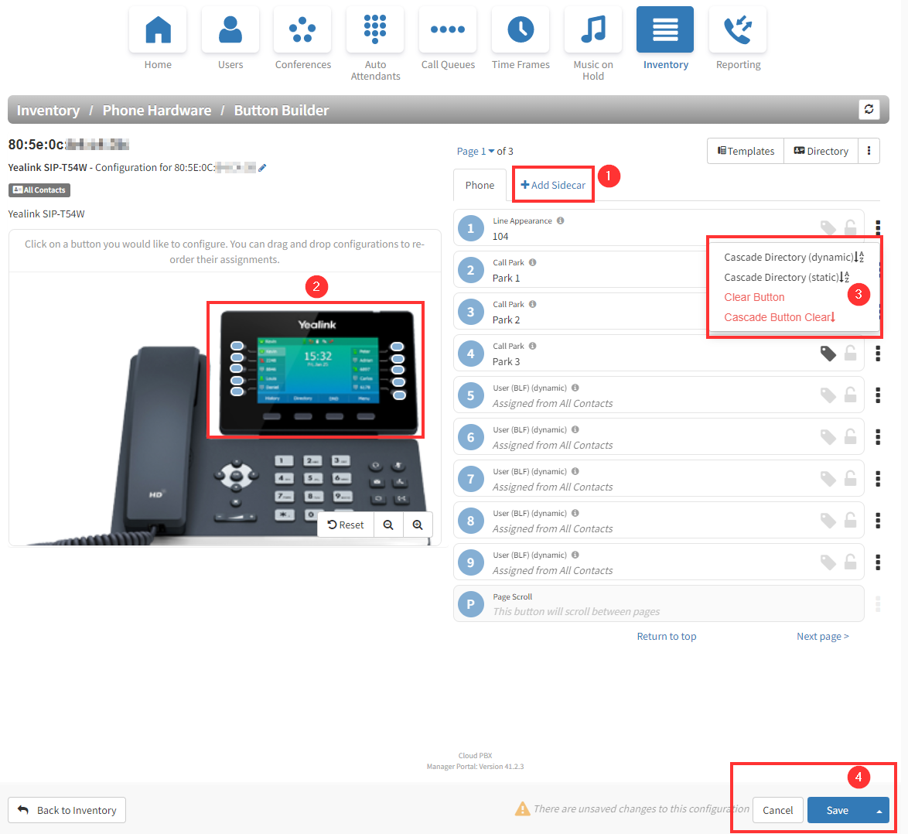The image size is (908, 834).
Task: Click the refresh icon in the breadcrumb bar
Action: pyautogui.click(x=869, y=109)
